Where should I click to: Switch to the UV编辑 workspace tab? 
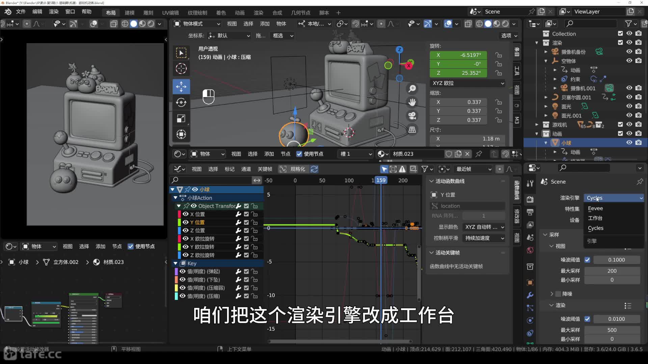point(170,12)
